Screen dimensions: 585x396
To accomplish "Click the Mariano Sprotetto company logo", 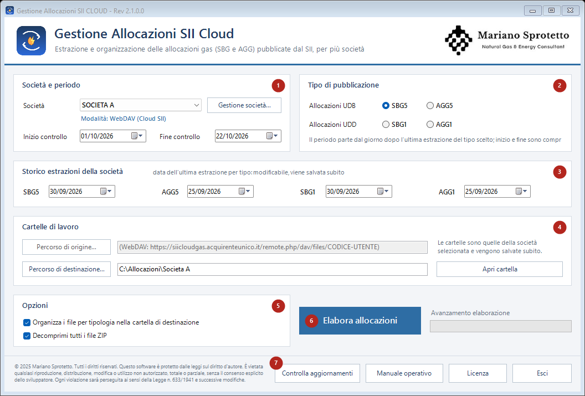I will coord(507,40).
